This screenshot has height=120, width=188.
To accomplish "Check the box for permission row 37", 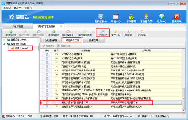I will (x=47, y=103).
